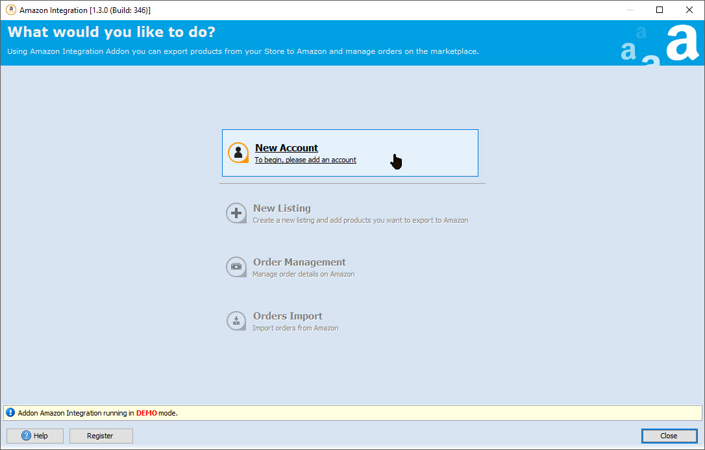705x450 pixels.
Task: Open Orders Import
Action: [x=288, y=316]
